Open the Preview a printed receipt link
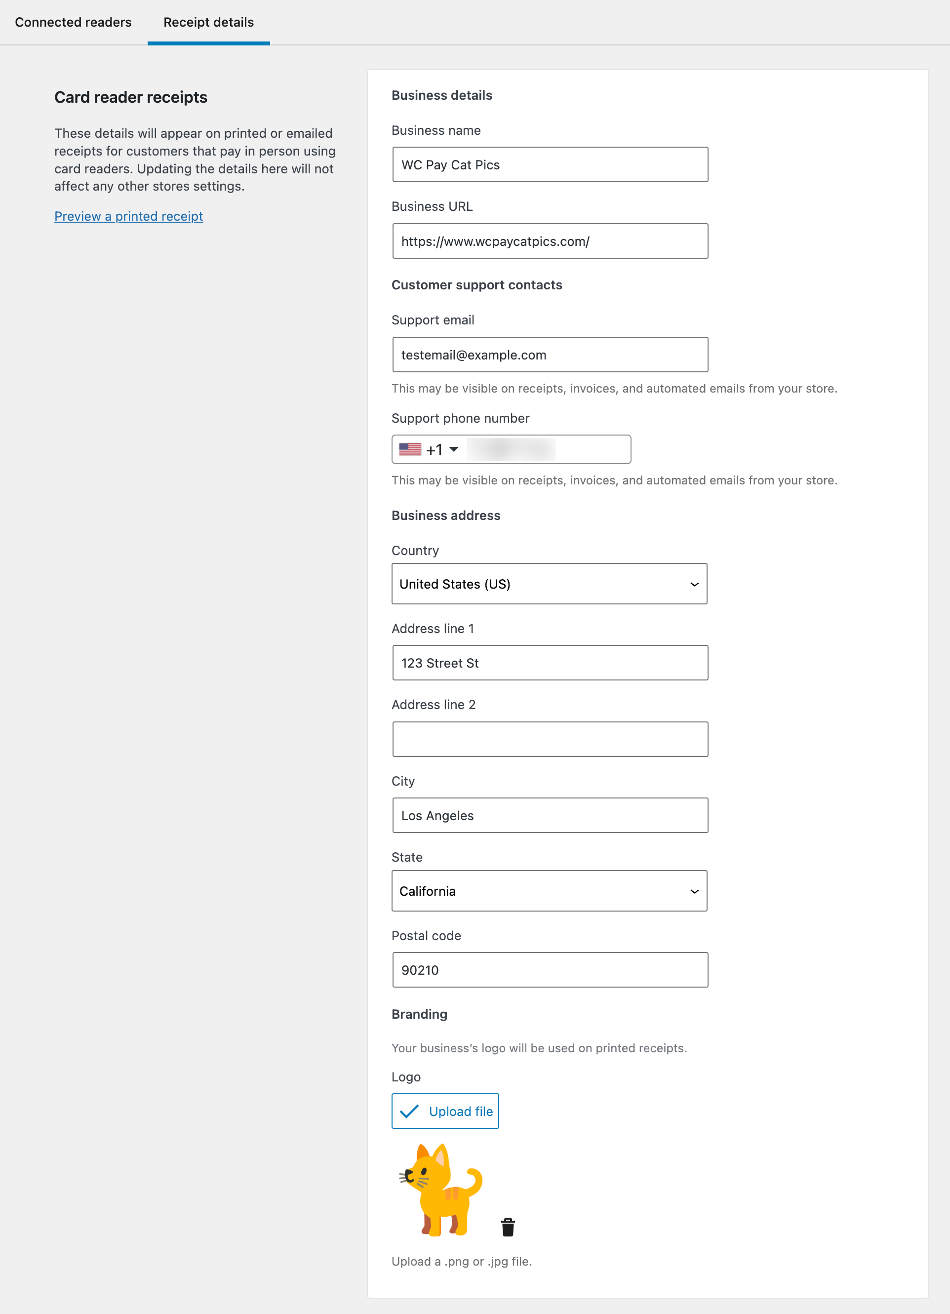 [128, 216]
